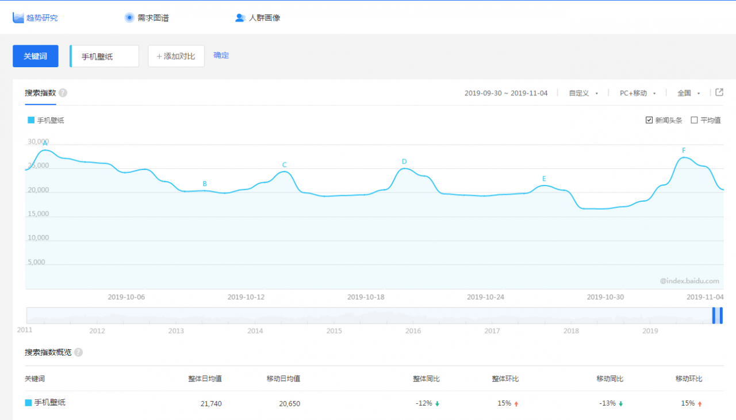Click the 手机壁纸 keyword input field

click(x=104, y=56)
